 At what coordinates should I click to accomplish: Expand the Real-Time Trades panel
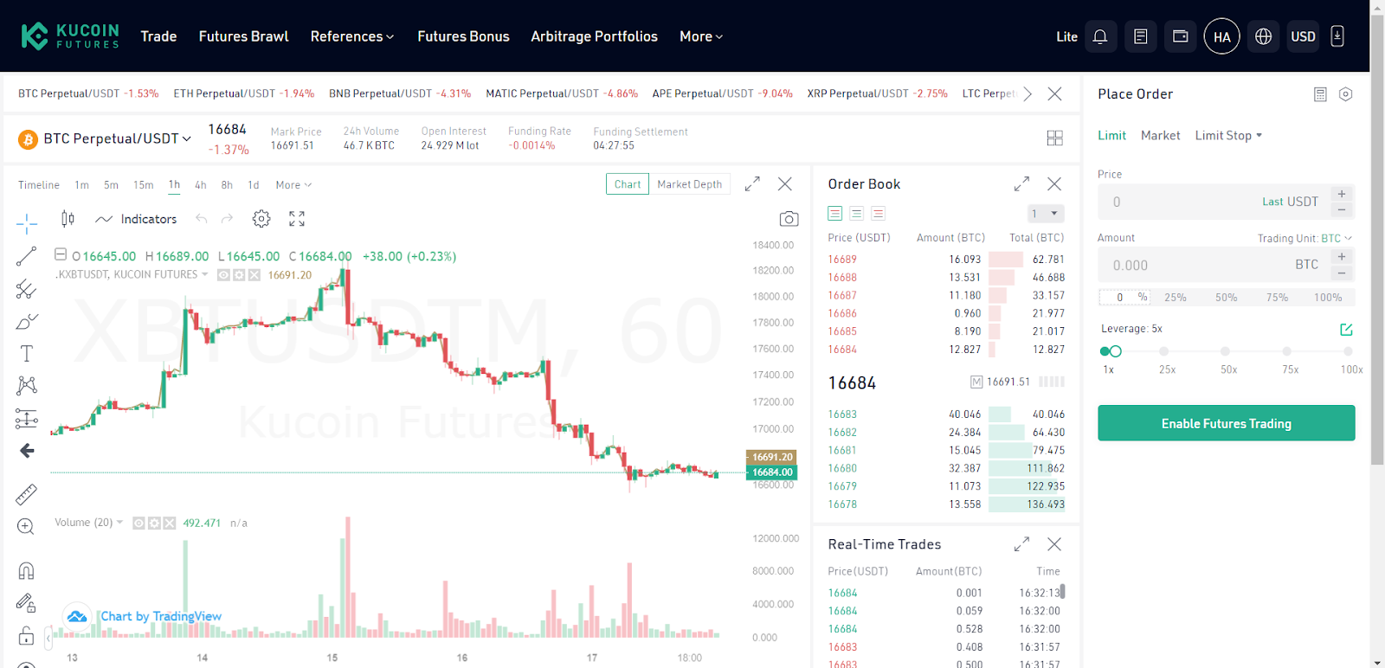click(1022, 544)
